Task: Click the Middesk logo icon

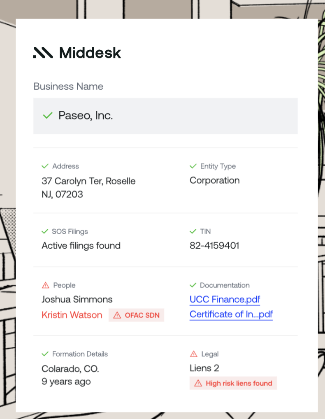Action: click(x=43, y=53)
